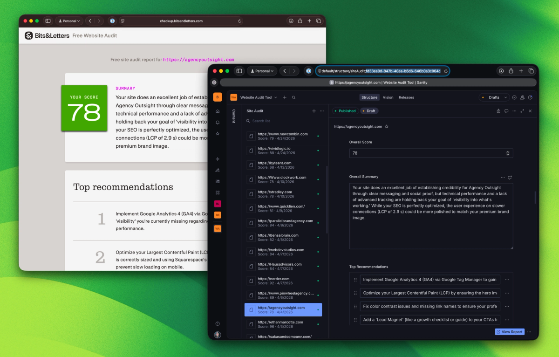Reload the Sanity page in front window
The image size is (559, 357).
(445, 71)
